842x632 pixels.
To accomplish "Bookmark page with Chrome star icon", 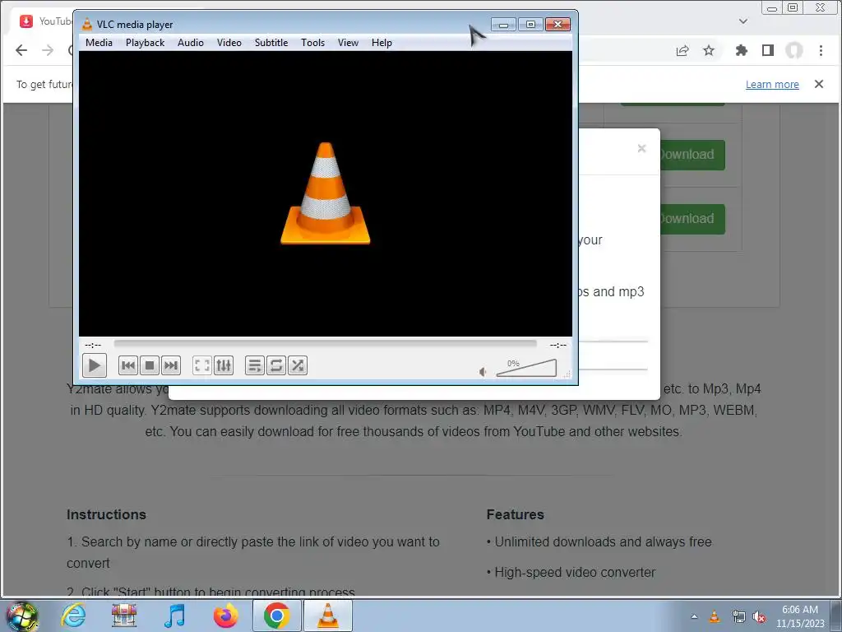I will pyautogui.click(x=709, y=50).
